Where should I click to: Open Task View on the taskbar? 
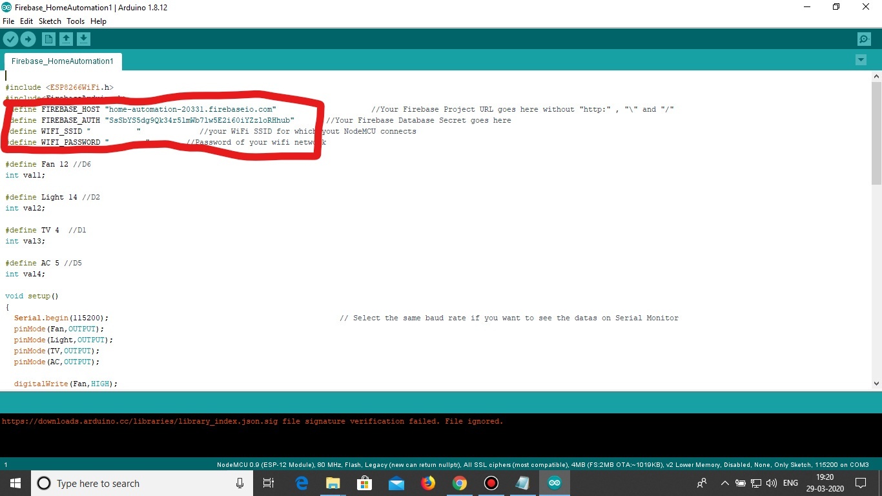(269, 483)
